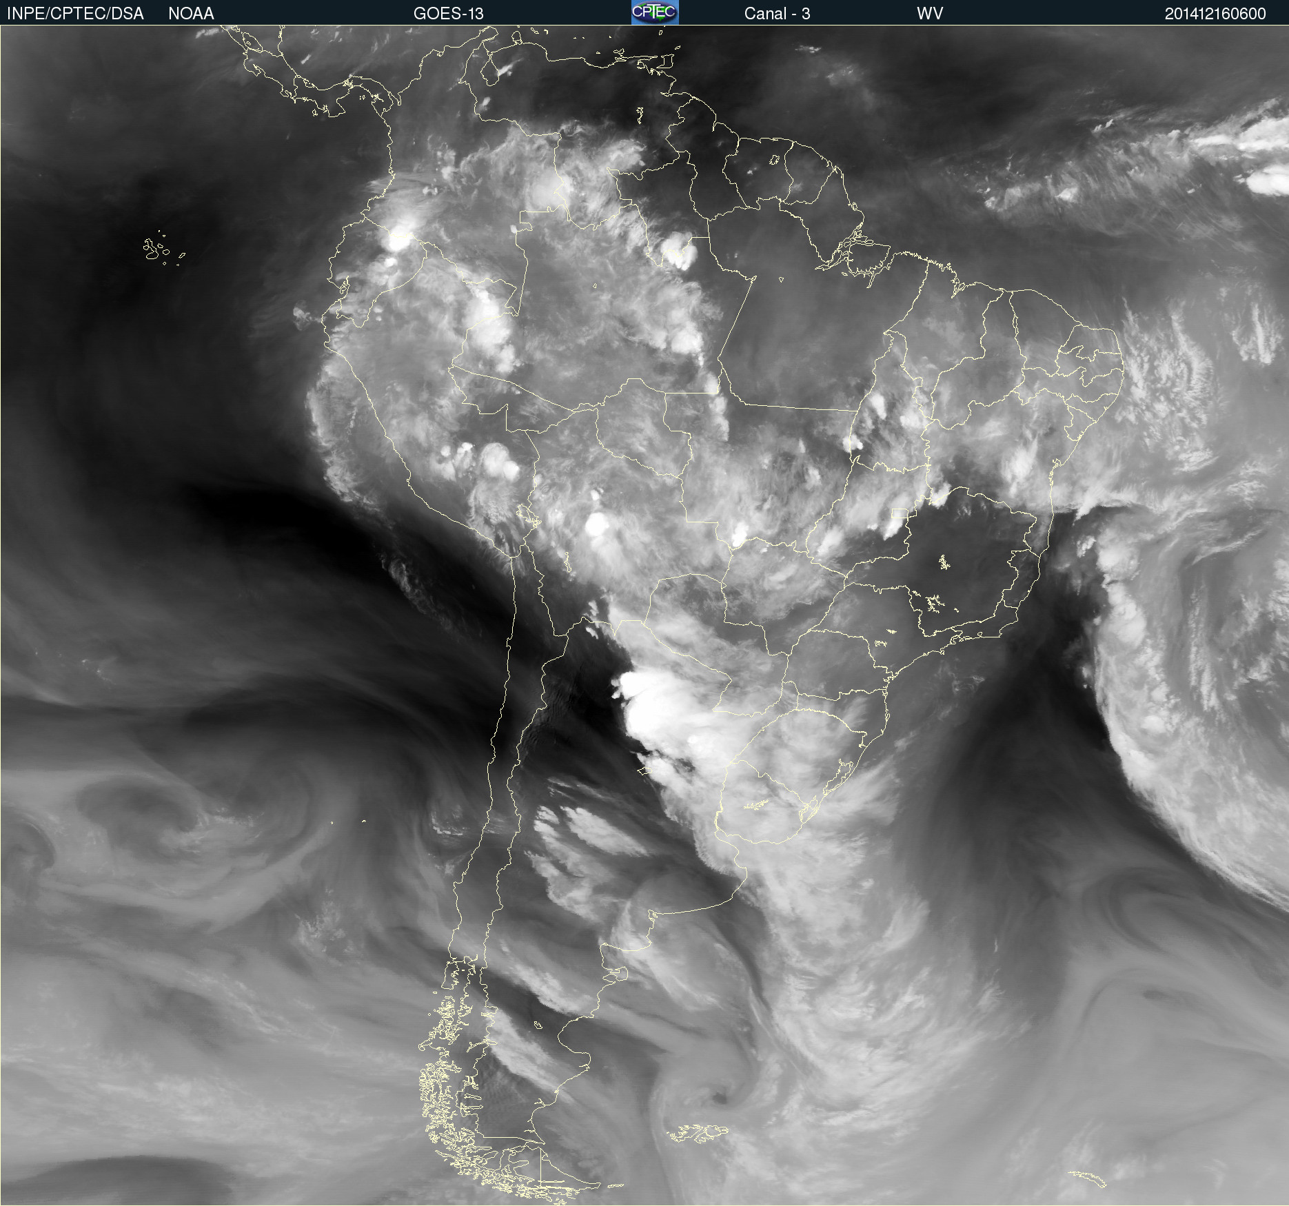Click the Canal - 3 channel label
This screenshot has height=1206, width=1289.
777,14
